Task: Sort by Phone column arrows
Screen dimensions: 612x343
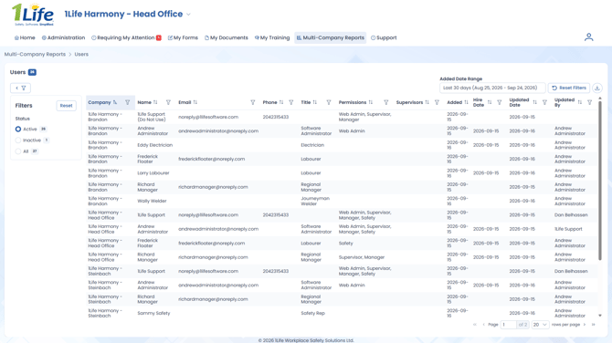Action: 281,102
